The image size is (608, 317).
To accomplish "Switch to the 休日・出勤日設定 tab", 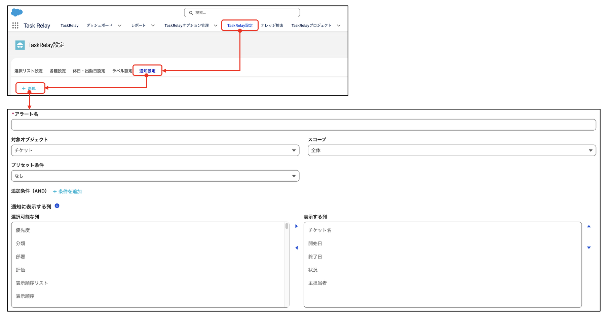I will tap(89, 71).
